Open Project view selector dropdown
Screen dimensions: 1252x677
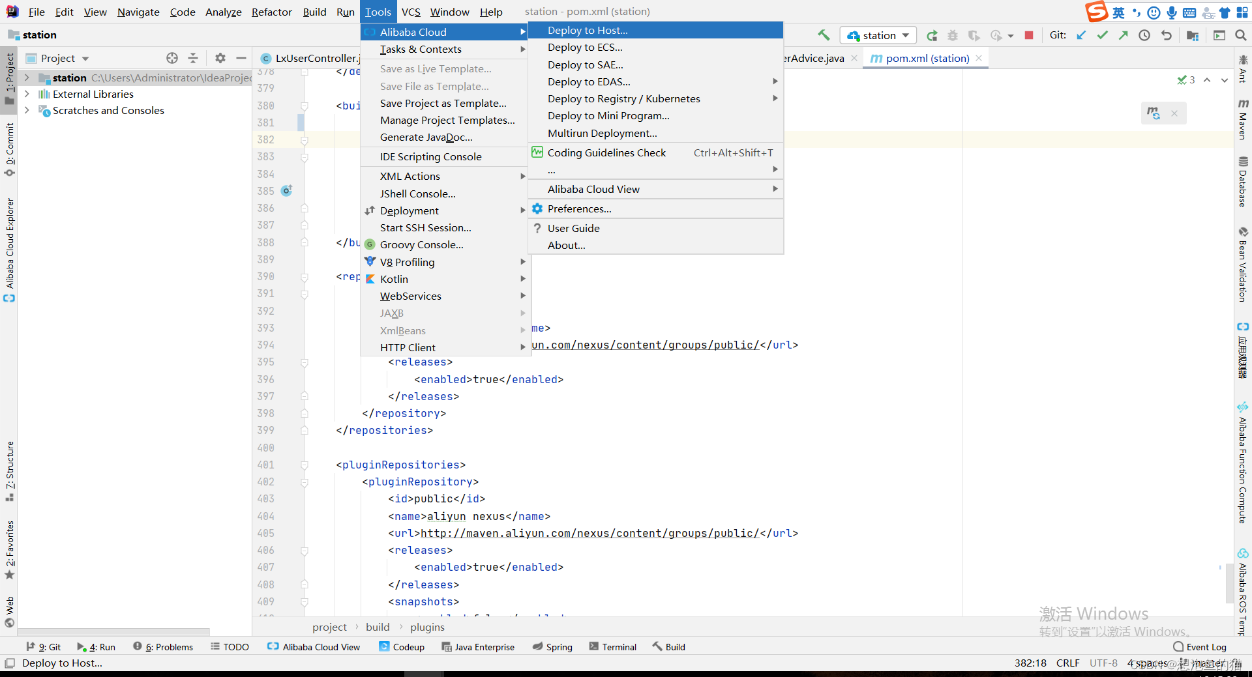pyautogui.click(x=58, y=58)
